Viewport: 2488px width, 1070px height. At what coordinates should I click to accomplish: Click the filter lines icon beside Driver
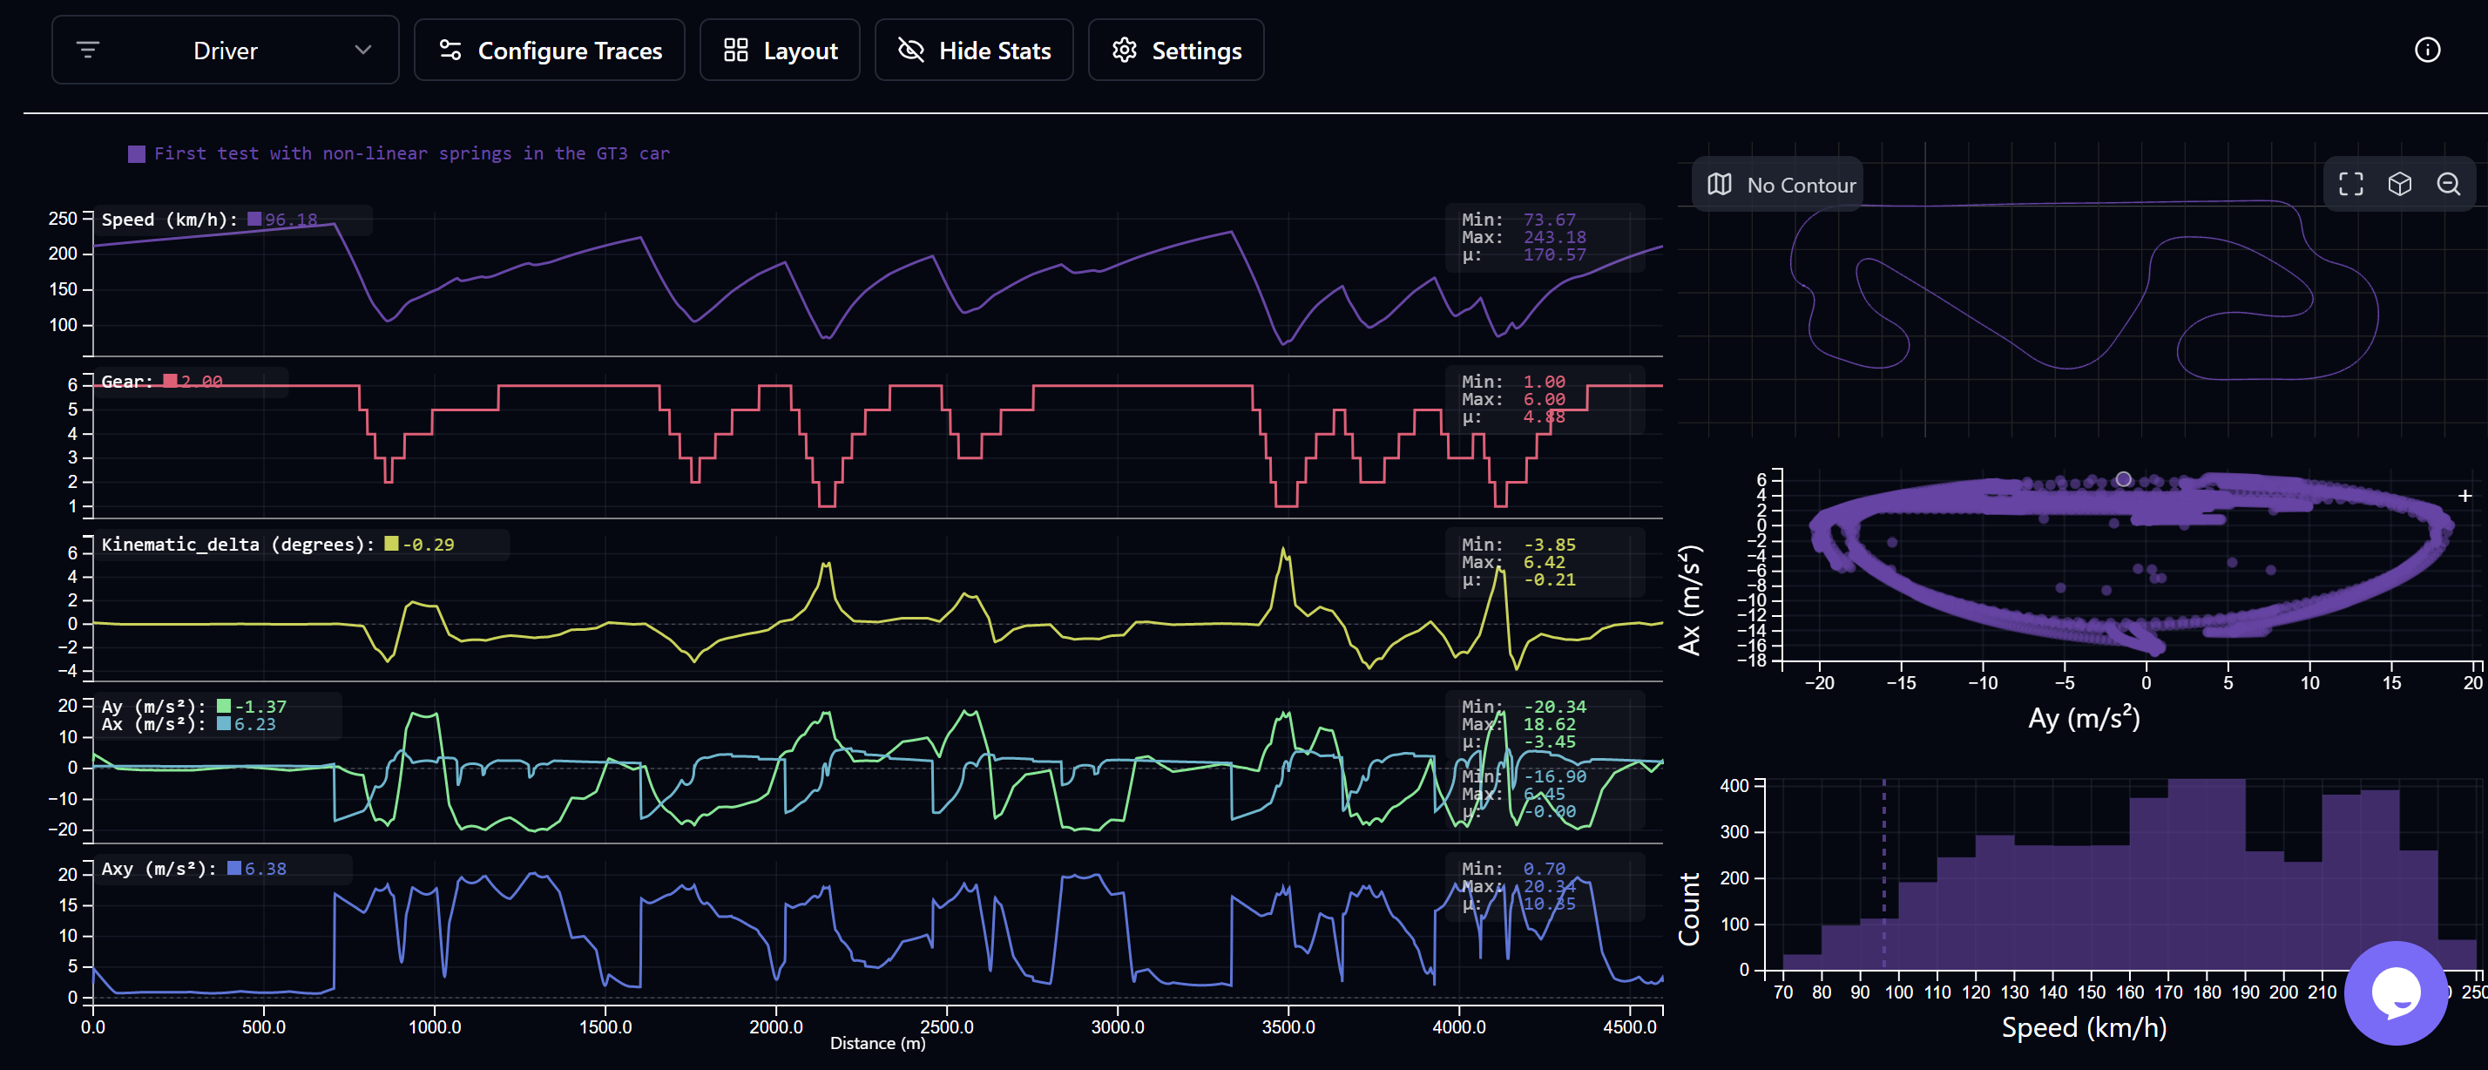click(88, 51)
